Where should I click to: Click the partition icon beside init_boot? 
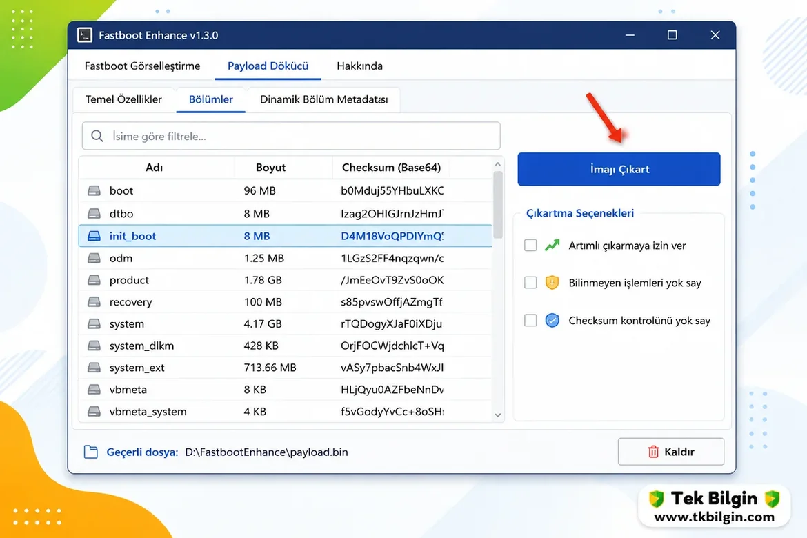coord(94,236)
